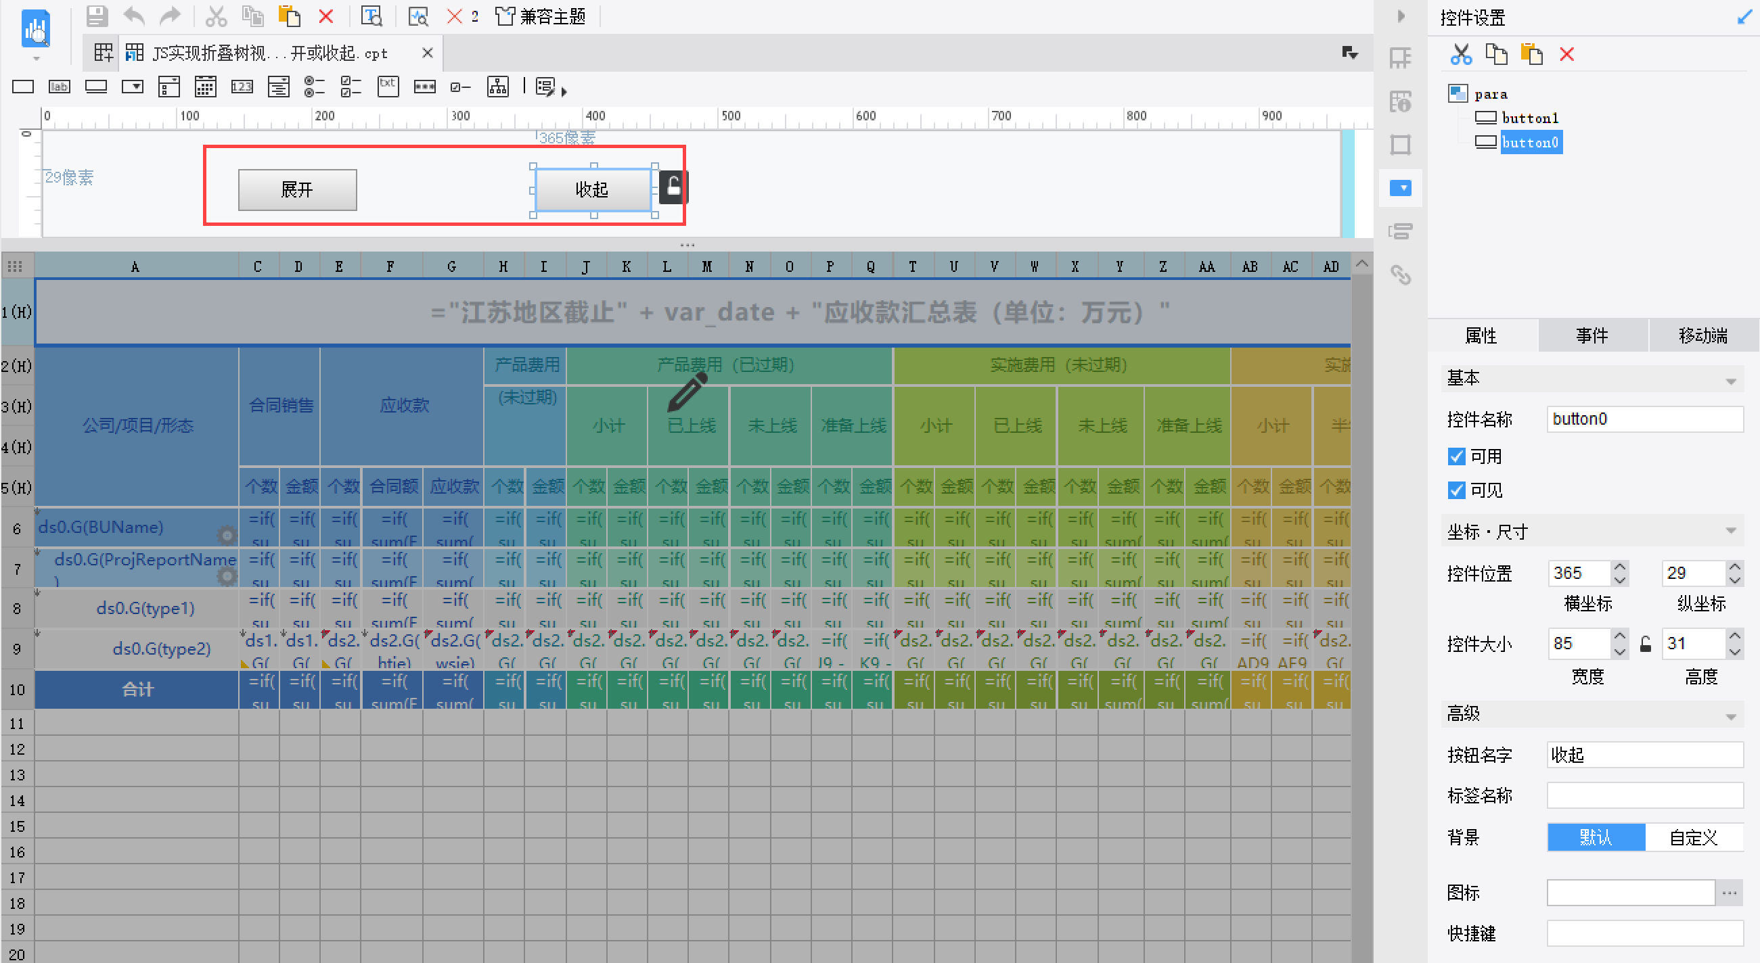1760x963 pixels.
Task: Click the 按钮名字 input field
Action: [1644, 755]
